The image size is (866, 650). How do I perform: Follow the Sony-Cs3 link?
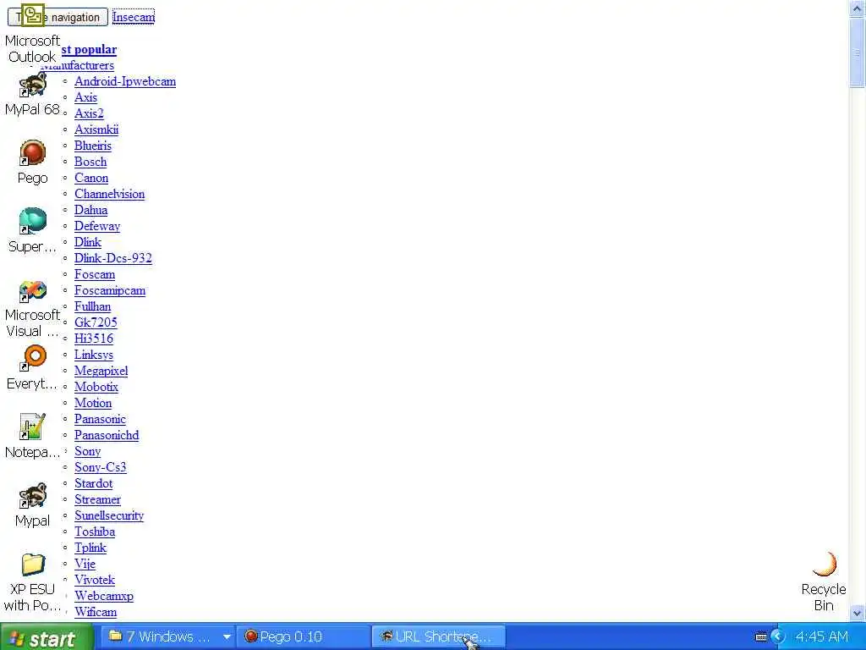point(101,467)
